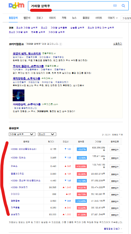This screenshot has width=131, height=234.
Task: Open related search 거래대금 상위주
Action: [57, 32]
